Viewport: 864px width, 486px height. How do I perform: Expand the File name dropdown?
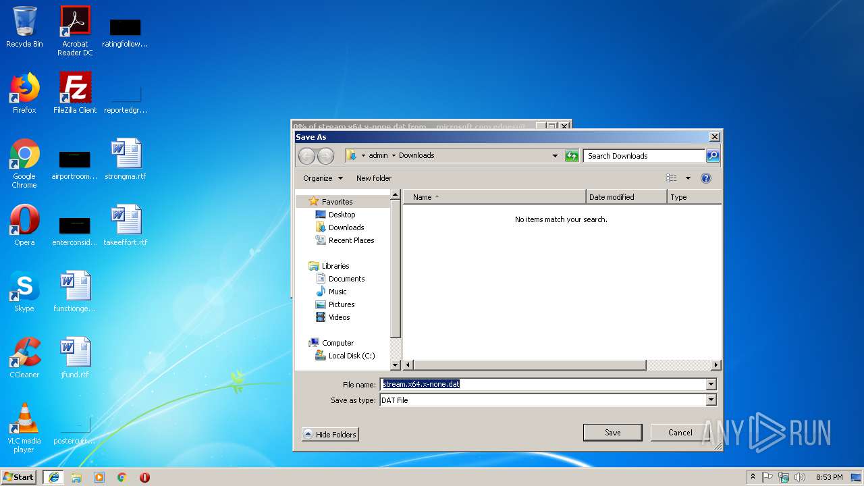[x=711, y=384]
